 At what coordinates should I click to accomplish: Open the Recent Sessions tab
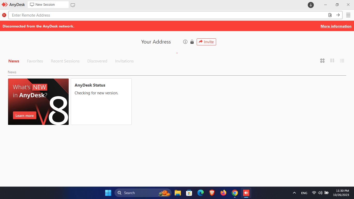point(65,61)
